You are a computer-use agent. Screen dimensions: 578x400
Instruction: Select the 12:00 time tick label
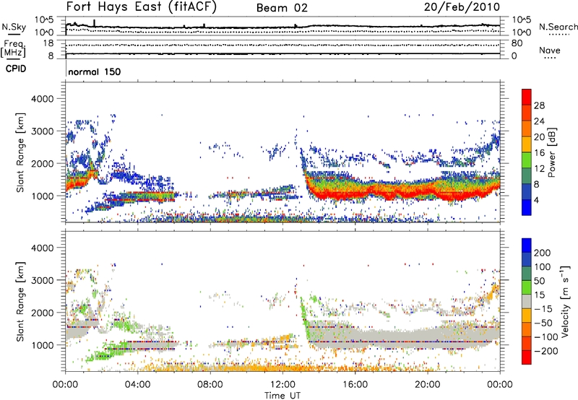(282, 385)
